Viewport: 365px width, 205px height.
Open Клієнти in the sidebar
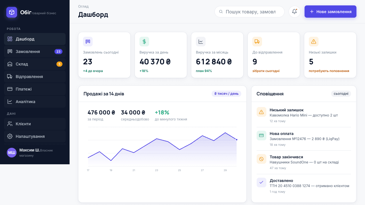pos(35,124)
